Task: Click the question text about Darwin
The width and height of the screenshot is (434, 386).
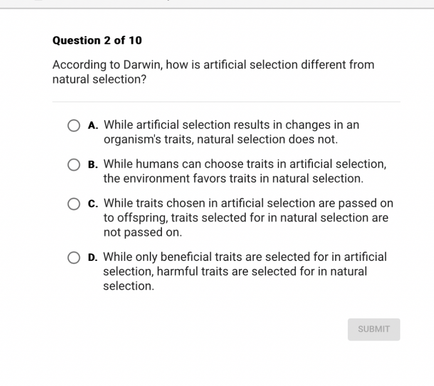Action: (x=213, y=71)
